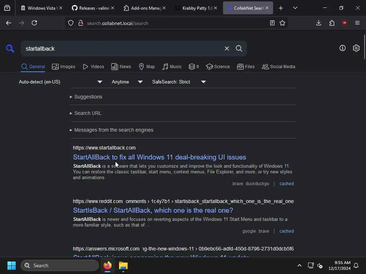This screenshot has width=366, height=274.
Task: Click the https://www.startallback.com URL
Action: point(104,148)
